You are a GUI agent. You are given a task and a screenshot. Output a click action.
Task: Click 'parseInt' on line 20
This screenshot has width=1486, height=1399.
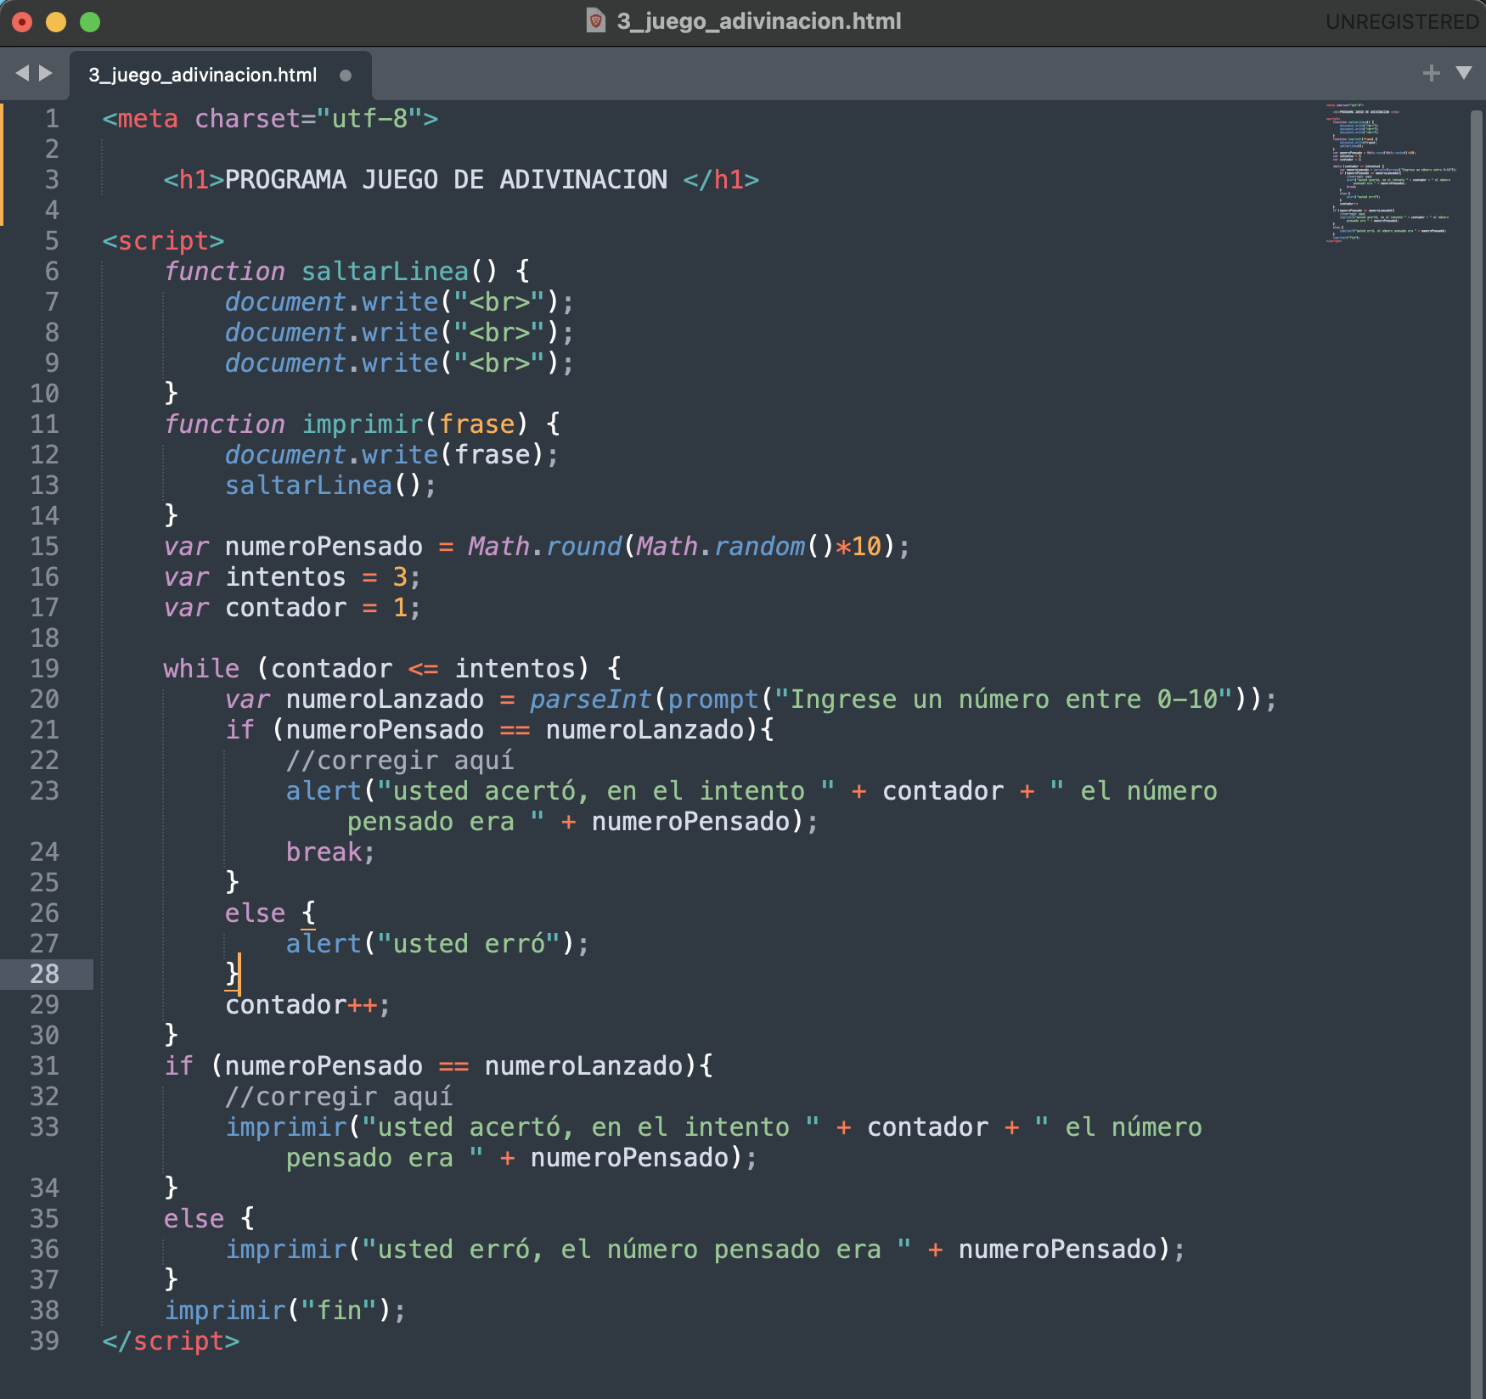click(590, 699)
